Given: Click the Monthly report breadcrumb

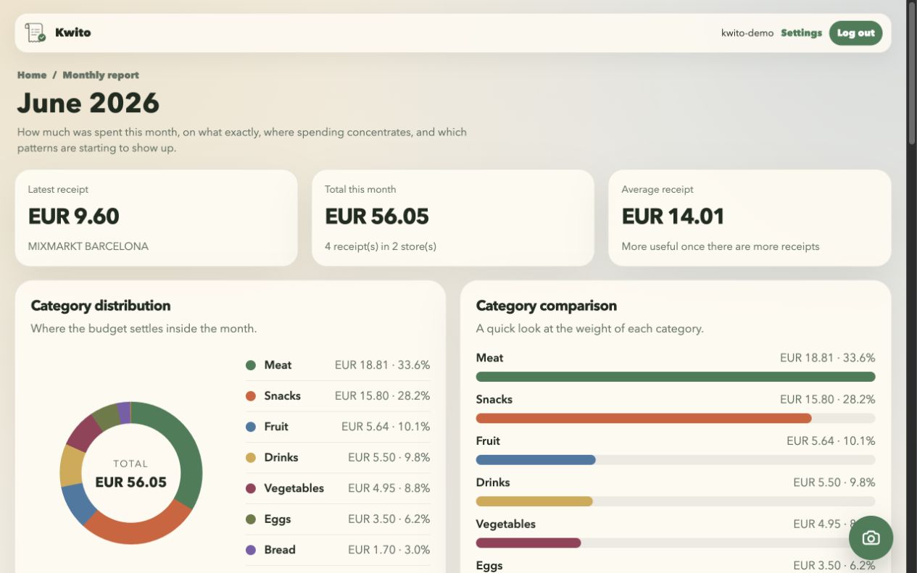Looking at the screenshot, I should point(101,75).
